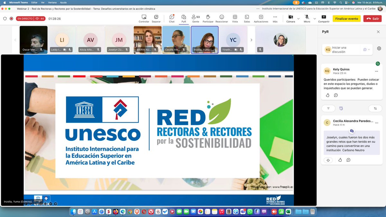The image size is (386, 217).
Task: Open the Reaccionar emoji reactions
Action: (222, 19)
